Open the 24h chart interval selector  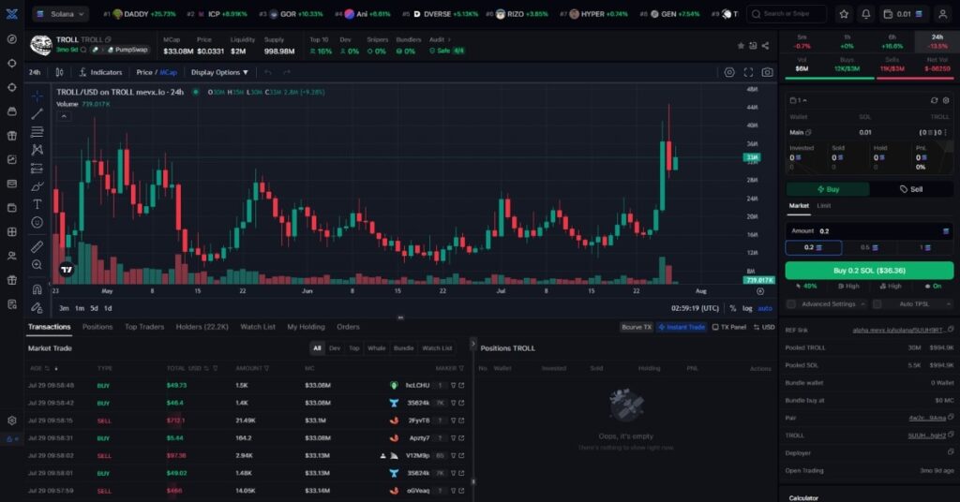tap(35, 72)
